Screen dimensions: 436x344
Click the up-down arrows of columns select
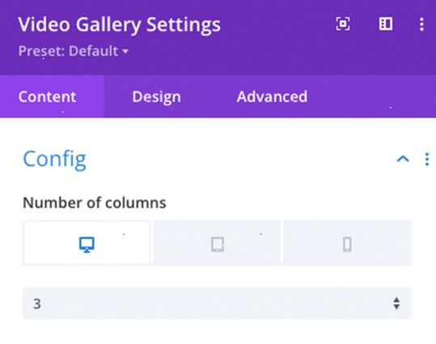396,304
